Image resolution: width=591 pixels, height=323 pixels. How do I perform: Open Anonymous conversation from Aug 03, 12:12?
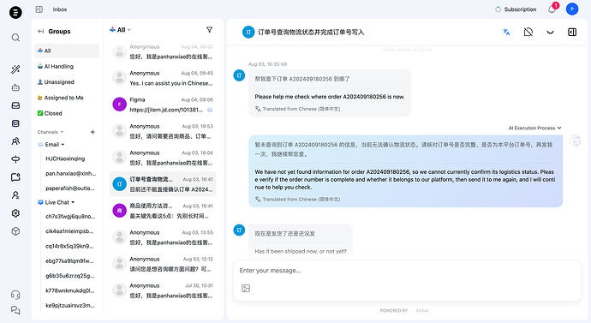tap(163, 264)
